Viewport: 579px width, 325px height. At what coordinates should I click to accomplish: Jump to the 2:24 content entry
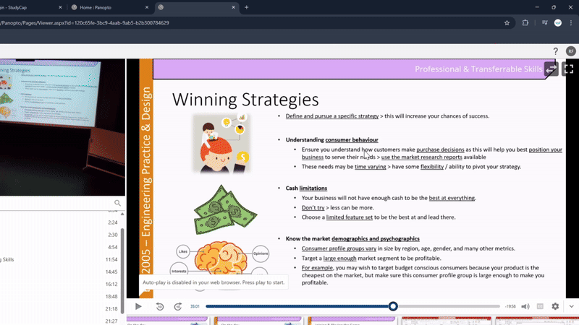[113, 222]
